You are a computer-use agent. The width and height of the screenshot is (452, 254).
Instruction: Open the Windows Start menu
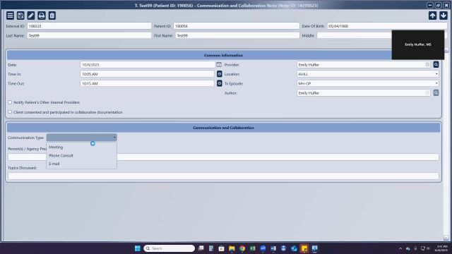(138, 248)
